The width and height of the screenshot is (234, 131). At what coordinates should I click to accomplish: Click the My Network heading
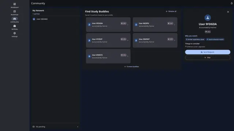[x=38, y=11]
